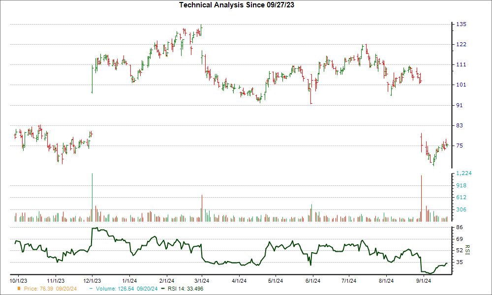Image resolution: width=492 pixels, height=295 pixels.
Task: Click the chart title "Technical Analysis Since 09/27/23"
Action: pyautogui.click(x=237, y=5)
